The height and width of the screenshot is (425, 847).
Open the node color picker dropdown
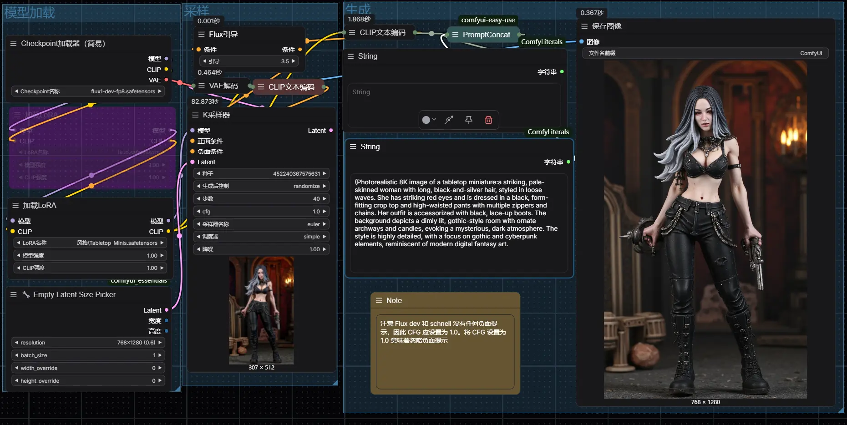point(429,120)
